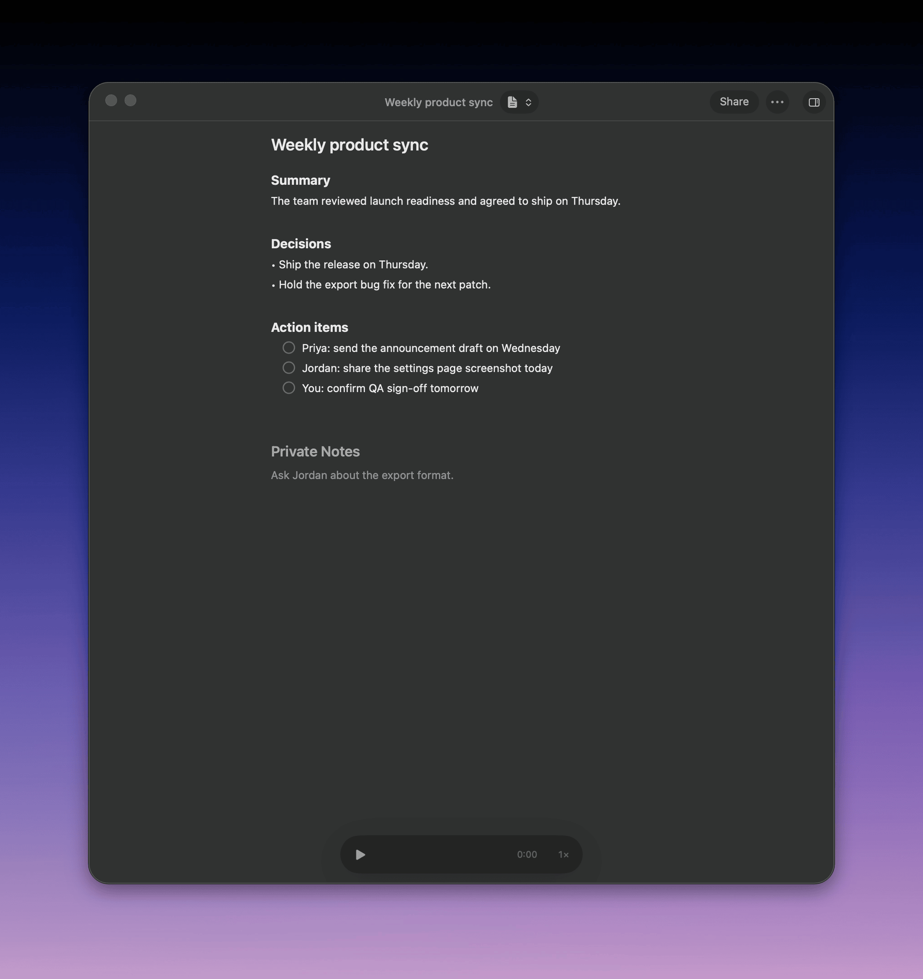The image size is (923, 979).
Task: Click the text 'Jordan: share the settings page screenshot today'
Action: (x=427, y=368)
